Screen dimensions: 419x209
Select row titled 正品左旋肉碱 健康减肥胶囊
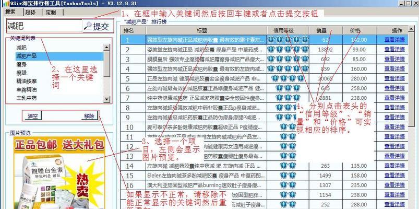(206, 78)
